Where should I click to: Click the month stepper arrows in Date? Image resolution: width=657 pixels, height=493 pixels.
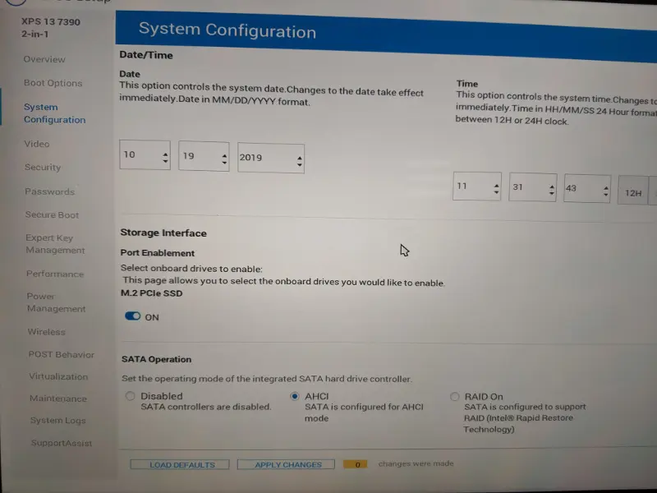click(165, 156)
